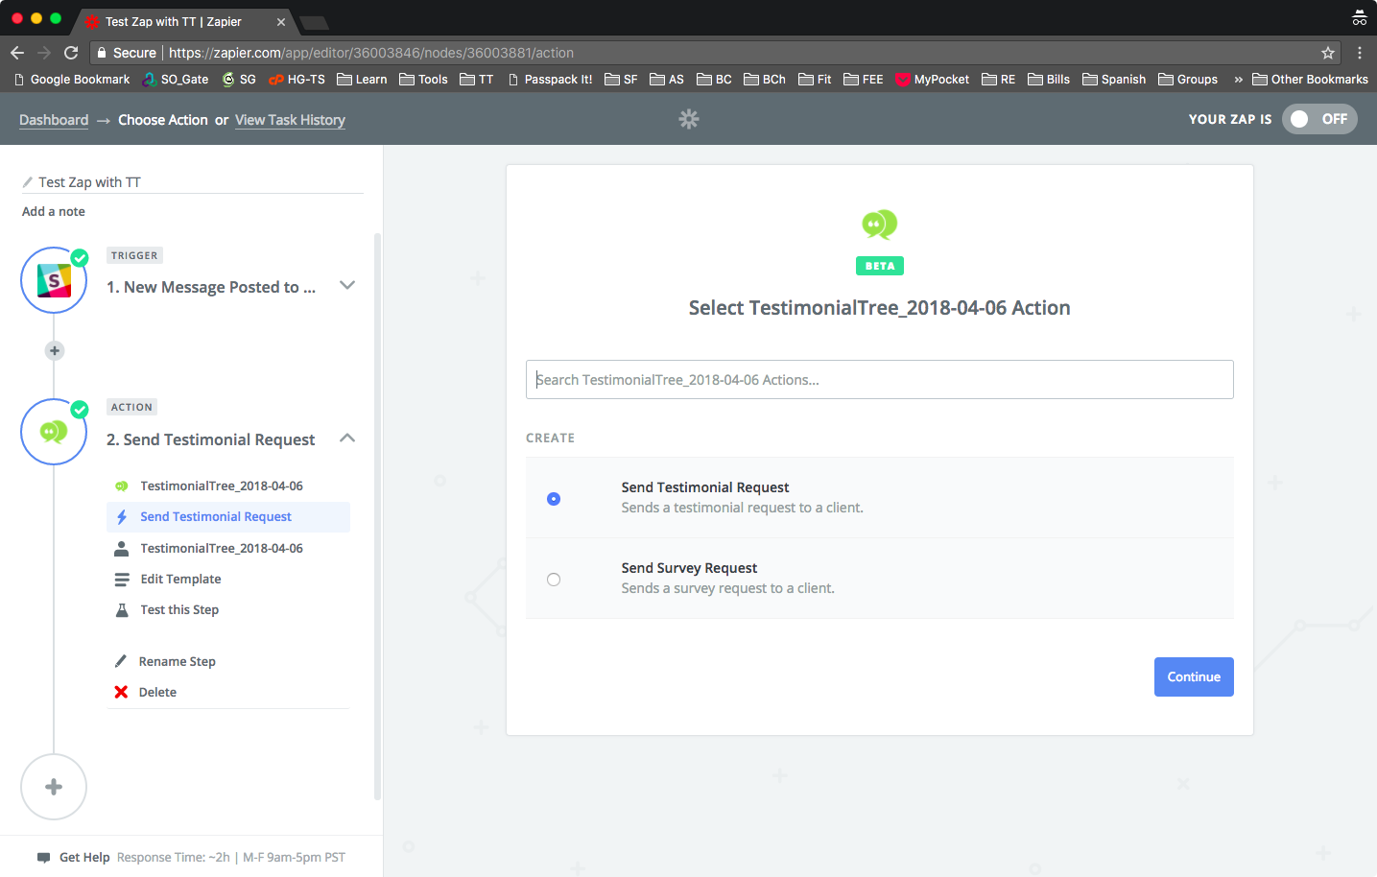Go forward in browser history

[x=44, y=53]
